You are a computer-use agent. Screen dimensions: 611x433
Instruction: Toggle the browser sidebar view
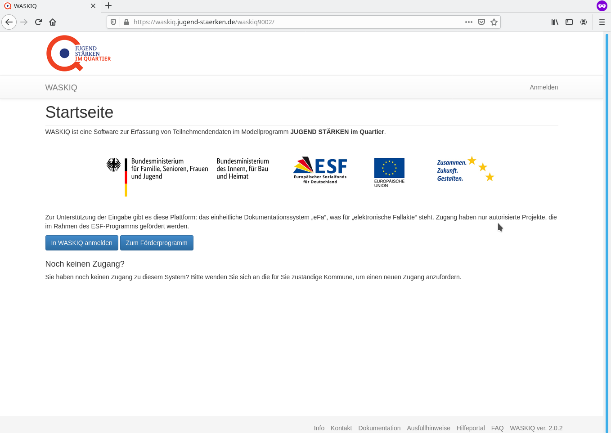tap(569, 22)
